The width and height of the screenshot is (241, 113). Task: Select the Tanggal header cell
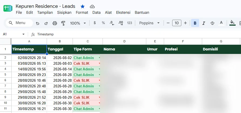point(60,49)
